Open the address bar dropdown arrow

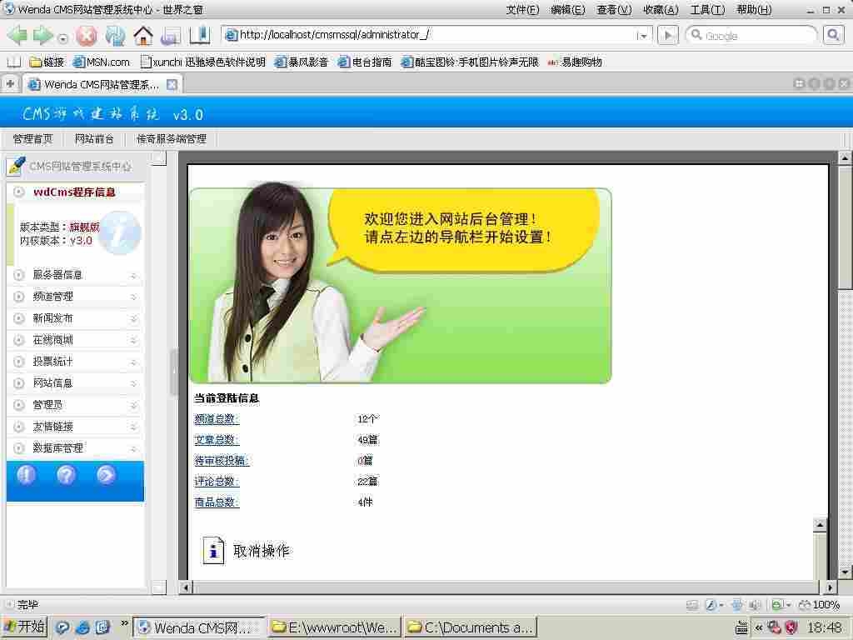tap(642, 36)
